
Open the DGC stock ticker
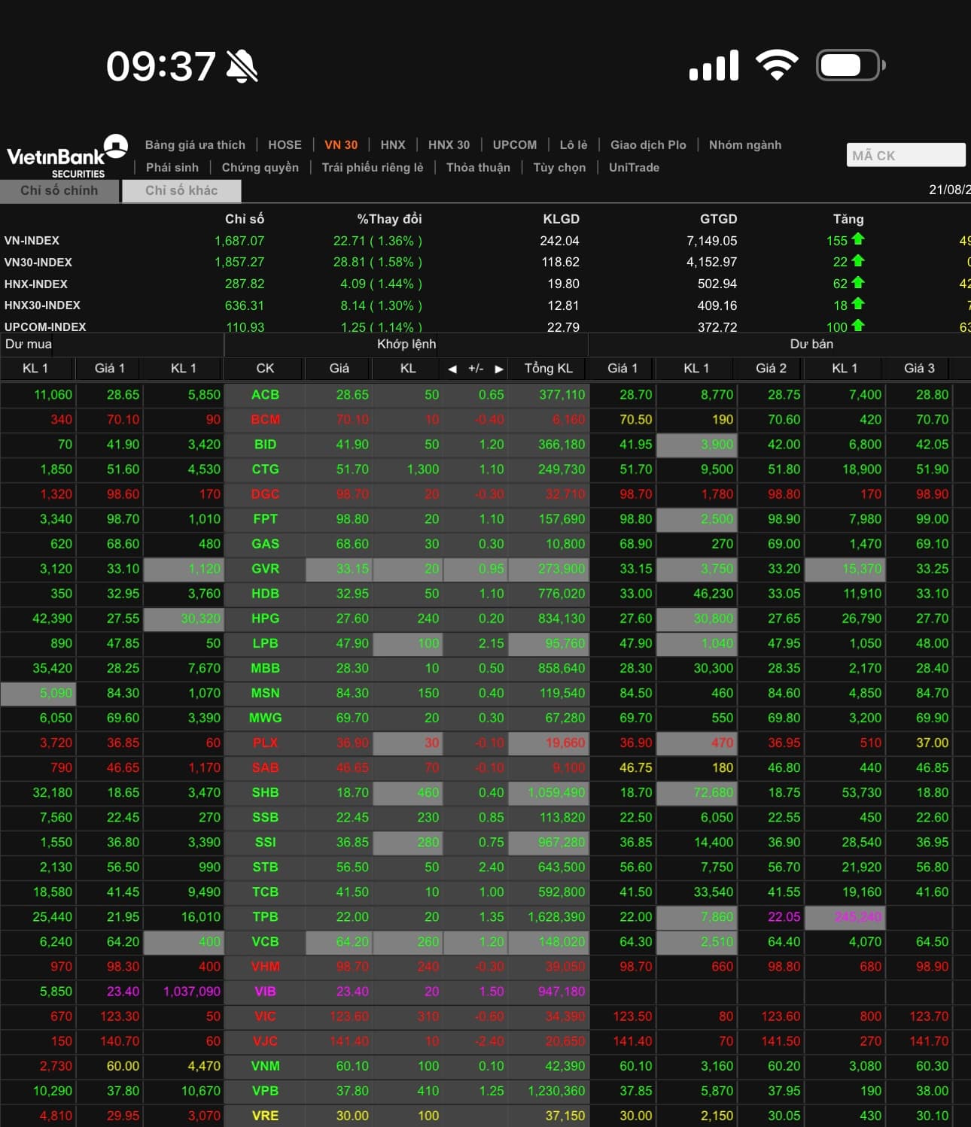point(265,494)
